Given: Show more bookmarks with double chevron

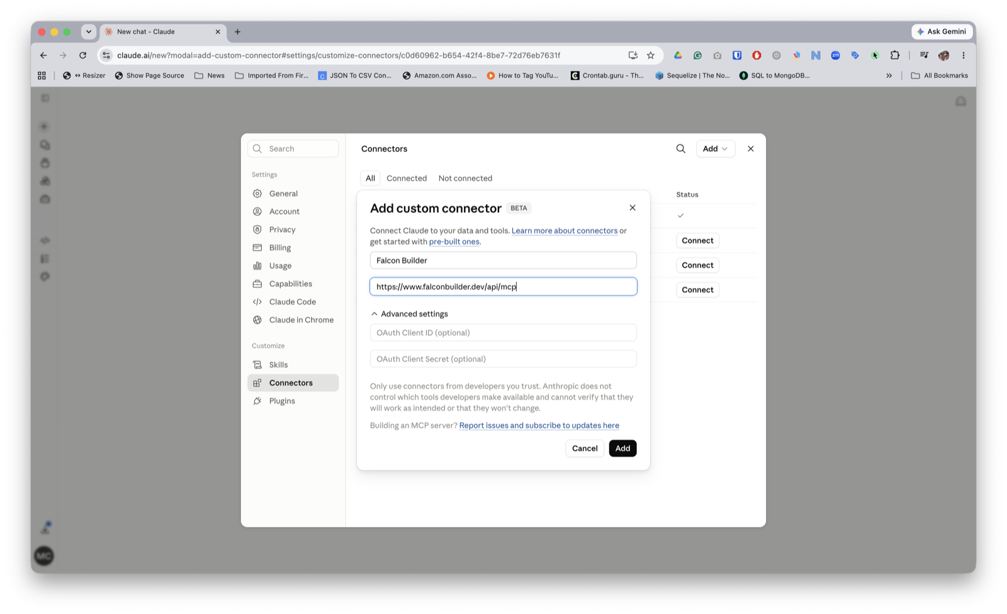Looking at the screenshot, I should (x=889, y=76).
